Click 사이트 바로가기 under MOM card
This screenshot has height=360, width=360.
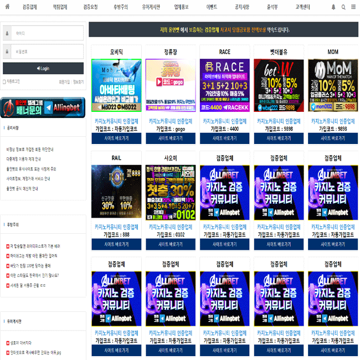[333, 138]
